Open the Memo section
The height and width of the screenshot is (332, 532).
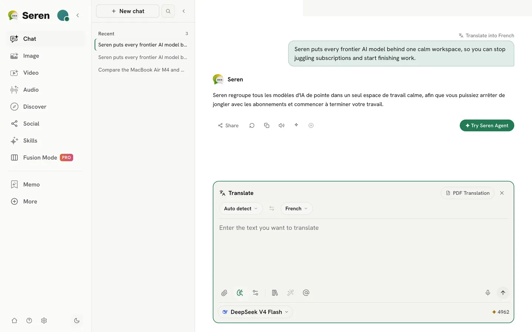coord(46,184)
